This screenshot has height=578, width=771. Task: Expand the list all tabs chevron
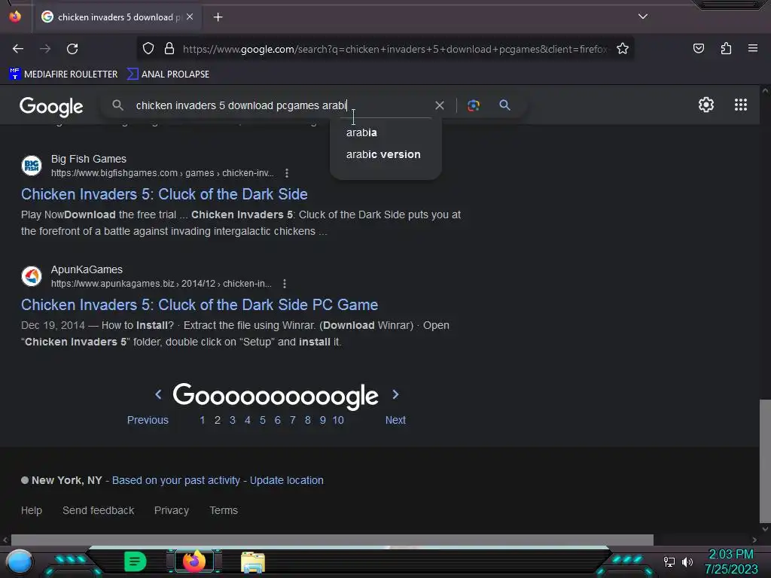(643, 17)
